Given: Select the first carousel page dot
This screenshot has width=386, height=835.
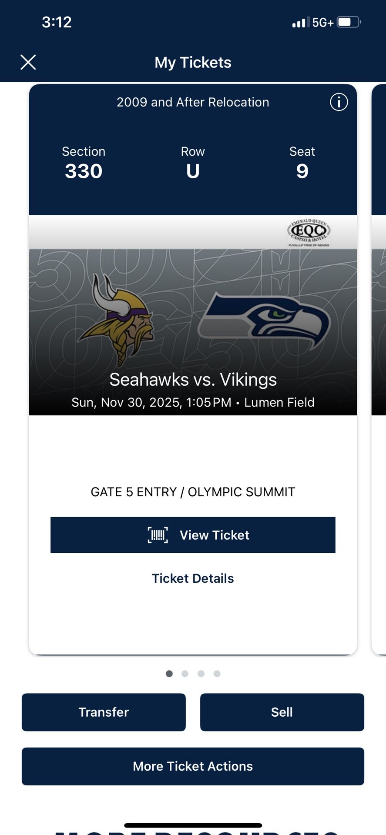Looking at the screenshot, I should point(169,673).
